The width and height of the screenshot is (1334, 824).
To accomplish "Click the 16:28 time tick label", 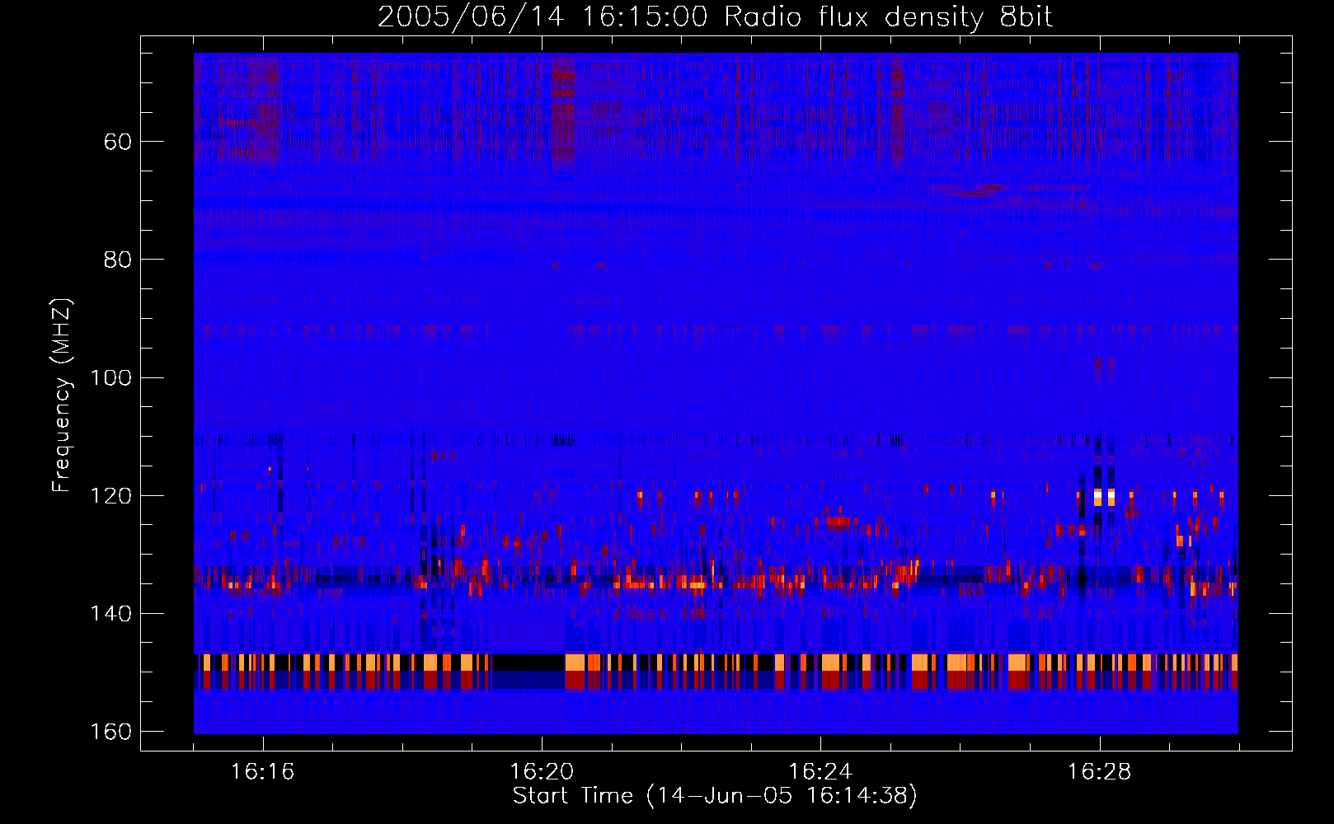I will pos(1099,772).
